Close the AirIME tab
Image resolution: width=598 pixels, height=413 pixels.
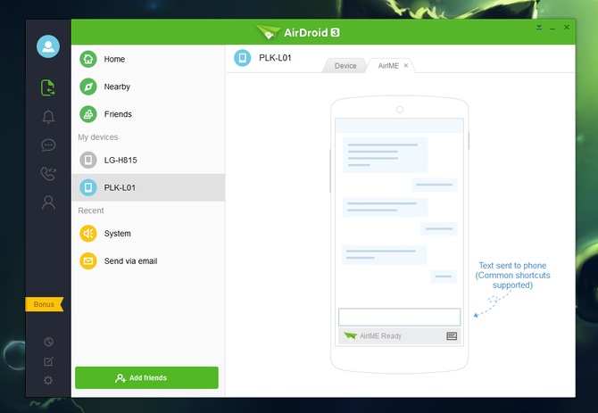click(406, 65)
